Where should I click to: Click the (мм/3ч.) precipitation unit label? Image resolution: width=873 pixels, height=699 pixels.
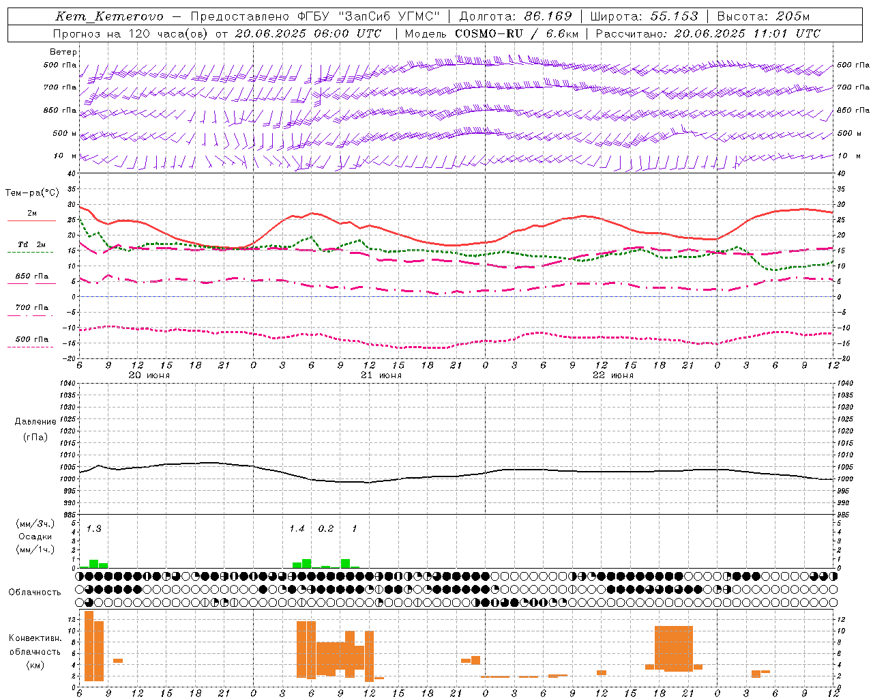[35, 524]
